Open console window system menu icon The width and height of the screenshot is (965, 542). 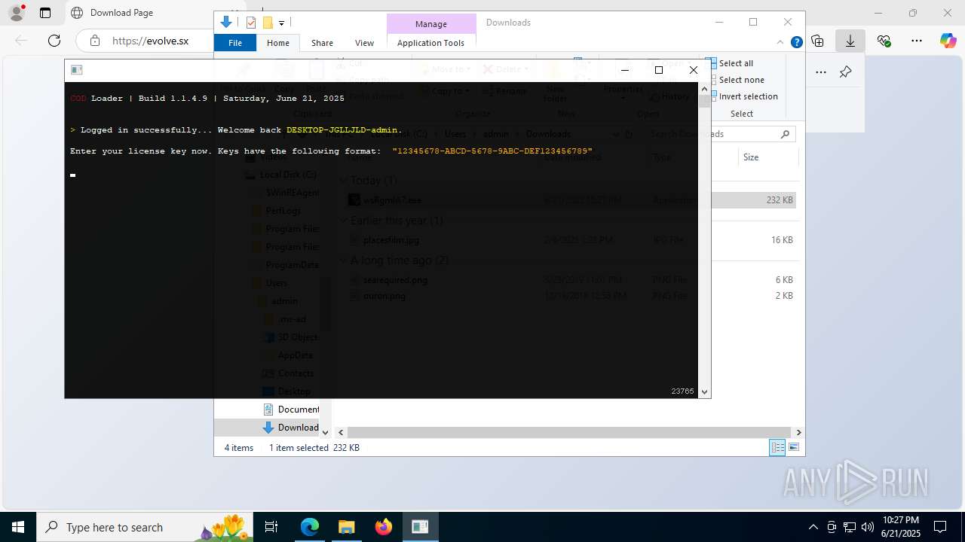[76, 70]
